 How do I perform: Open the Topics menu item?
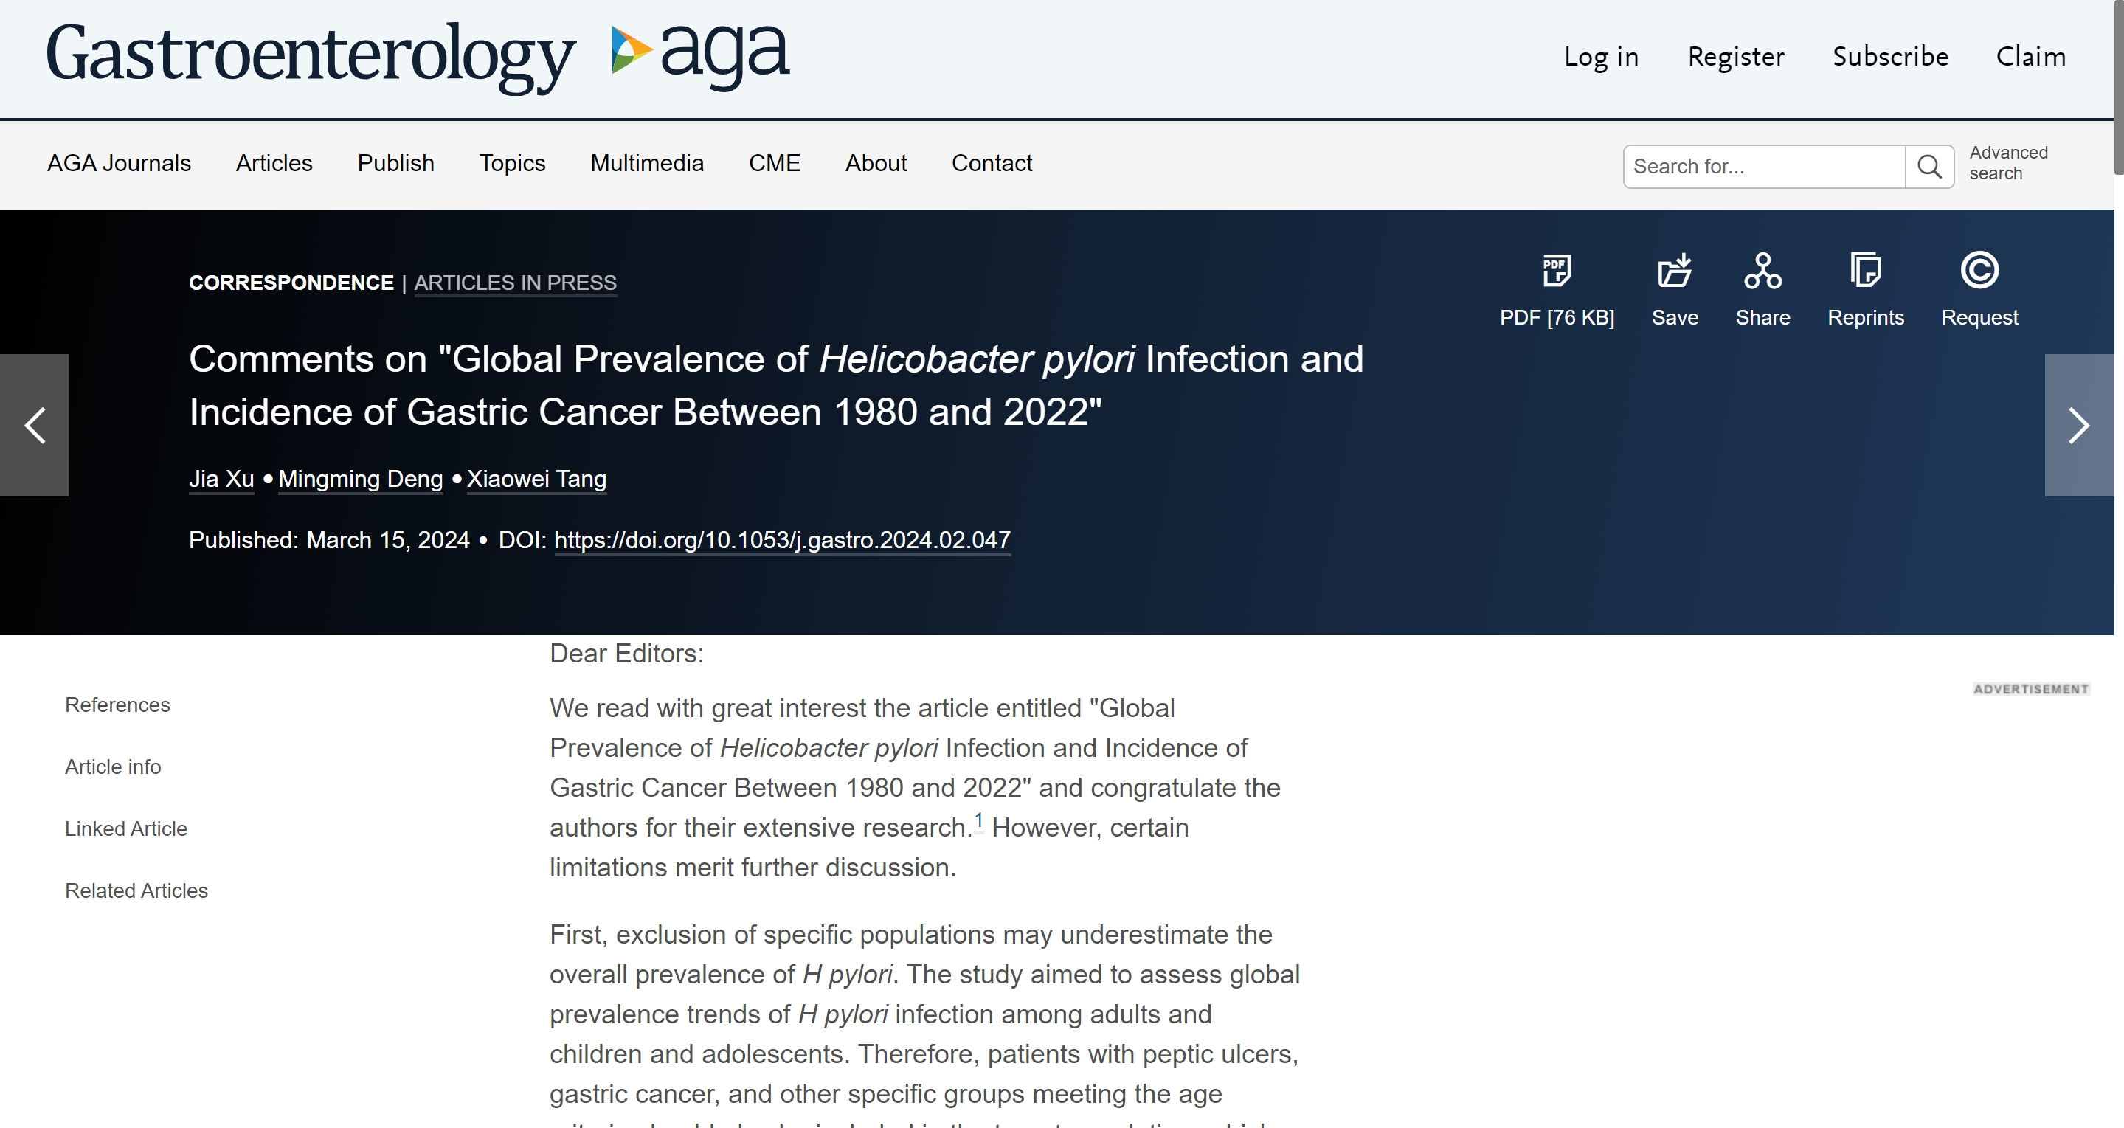(512, 163)
